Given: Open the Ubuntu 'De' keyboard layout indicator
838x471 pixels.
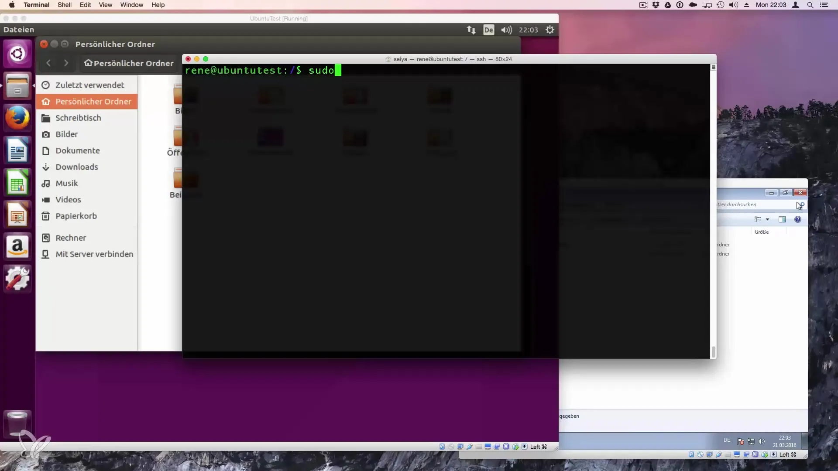Looking at the screenshot, I should pos(488,30).
